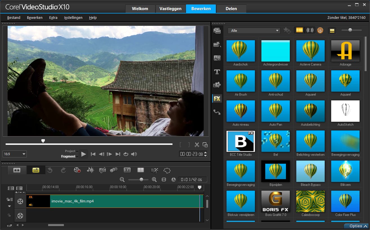Open the Extra menu
This screenshot has height=230, width=370.
[x=53, y=17]
